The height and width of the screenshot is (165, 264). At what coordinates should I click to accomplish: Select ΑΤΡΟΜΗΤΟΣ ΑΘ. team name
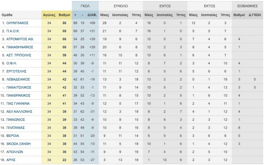click(x=20, y=39)
